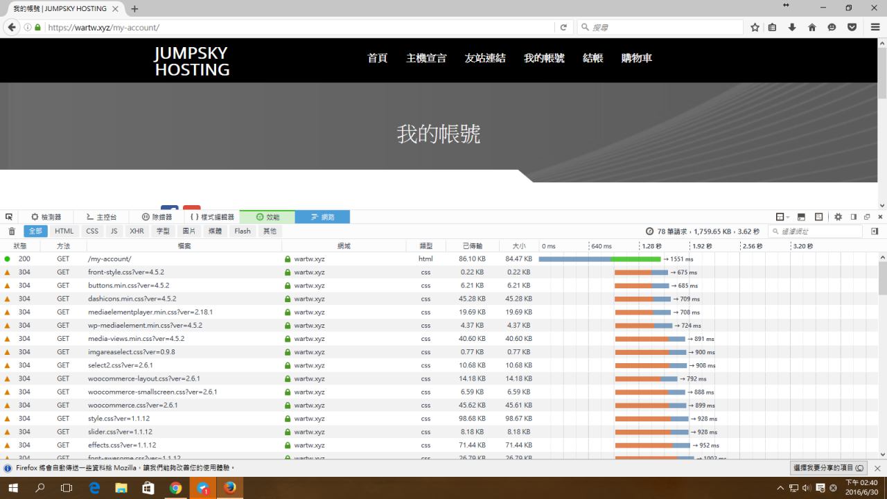The image size is (887, 499).
Task: Bookmark this page with the star icon
Action: pyautogui.click(x=755, y=28)
